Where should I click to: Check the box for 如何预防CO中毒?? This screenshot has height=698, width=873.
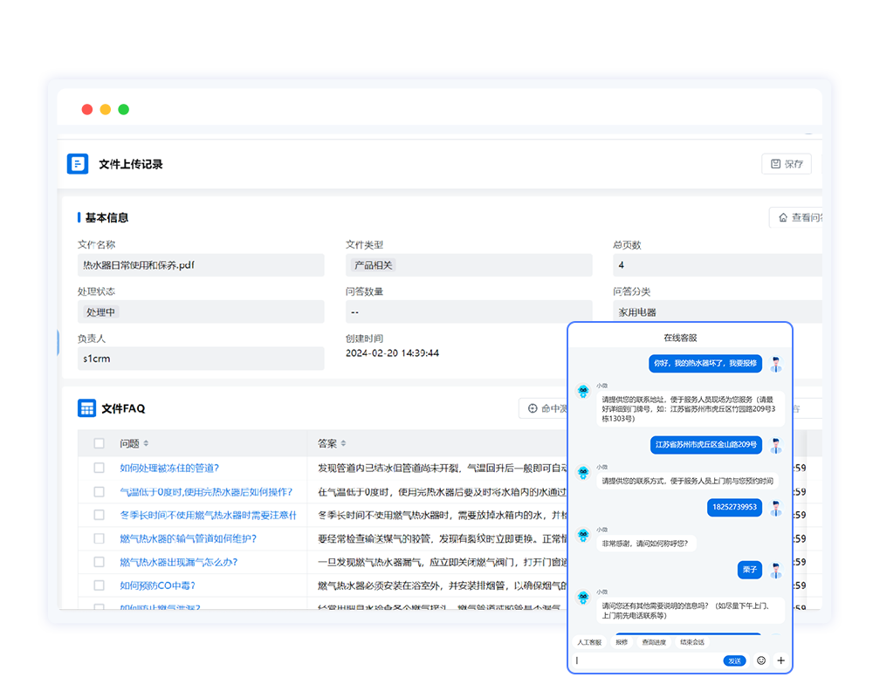(99, 585)
